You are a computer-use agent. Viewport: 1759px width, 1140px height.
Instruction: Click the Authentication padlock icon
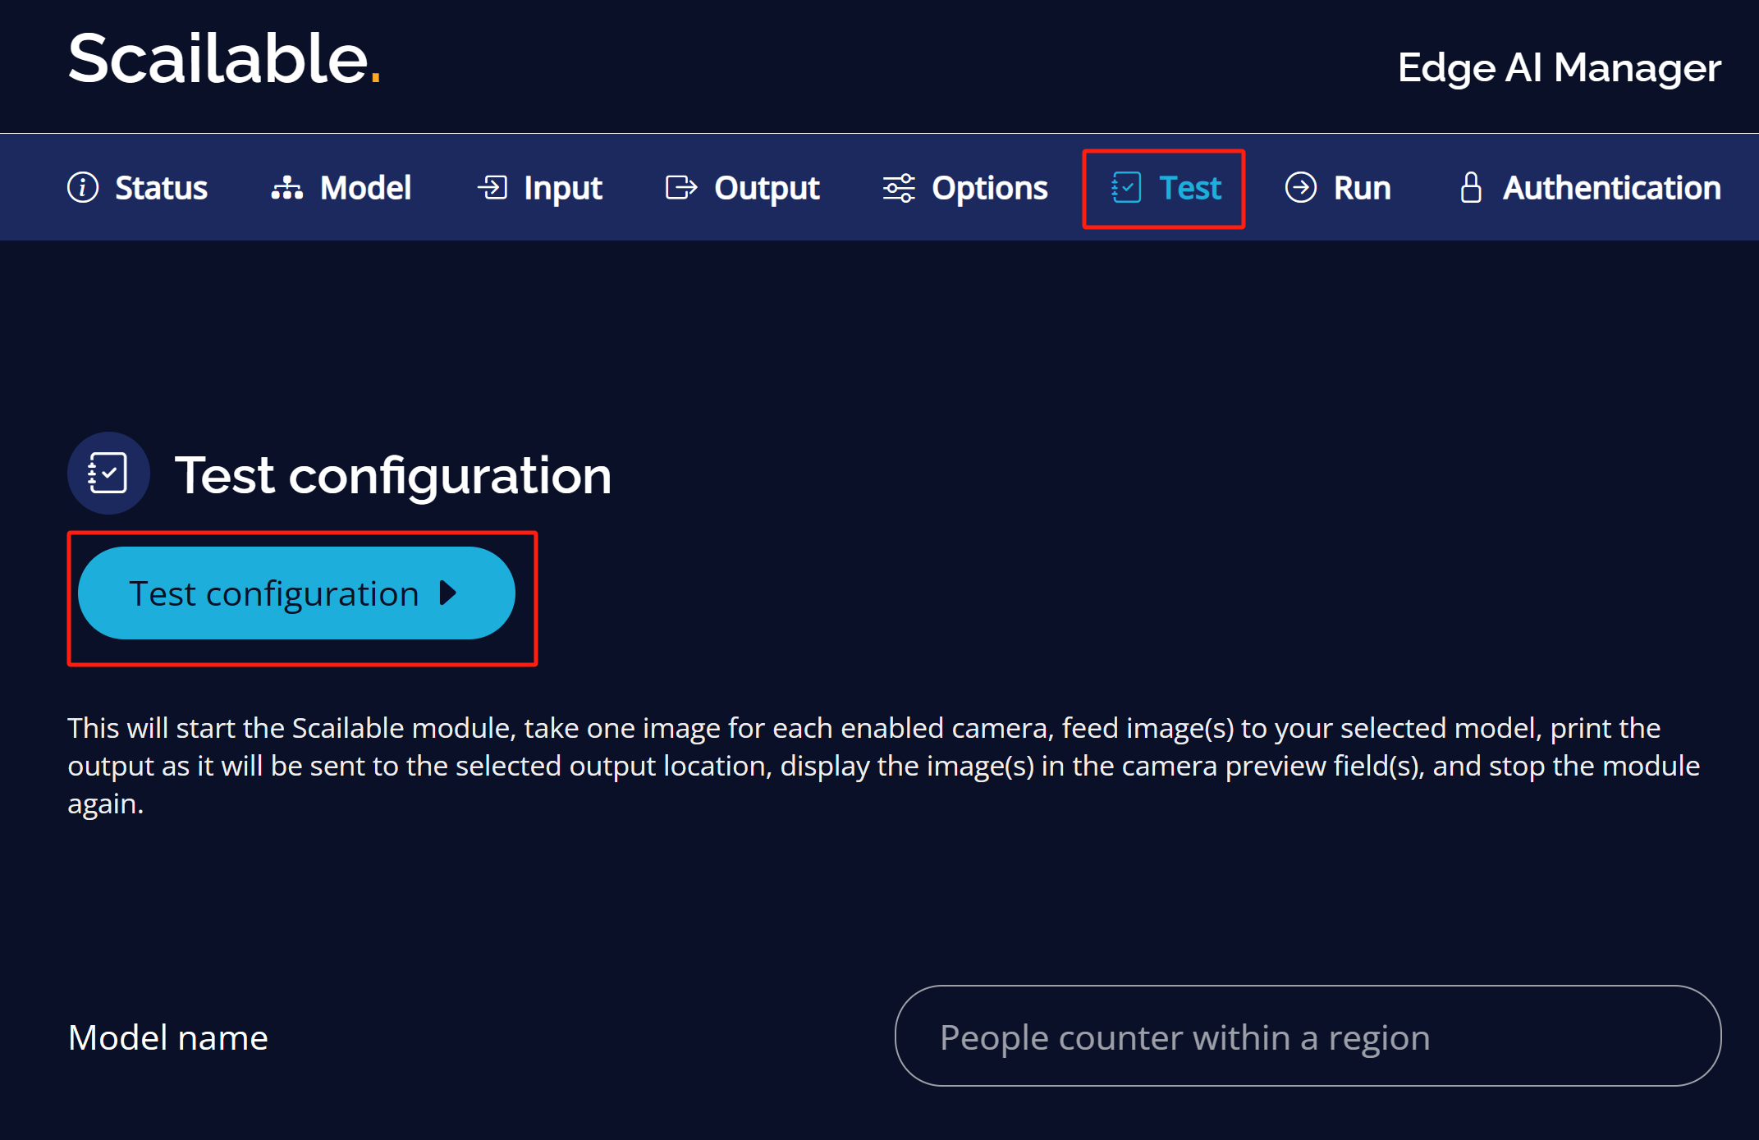point(1471,187)
